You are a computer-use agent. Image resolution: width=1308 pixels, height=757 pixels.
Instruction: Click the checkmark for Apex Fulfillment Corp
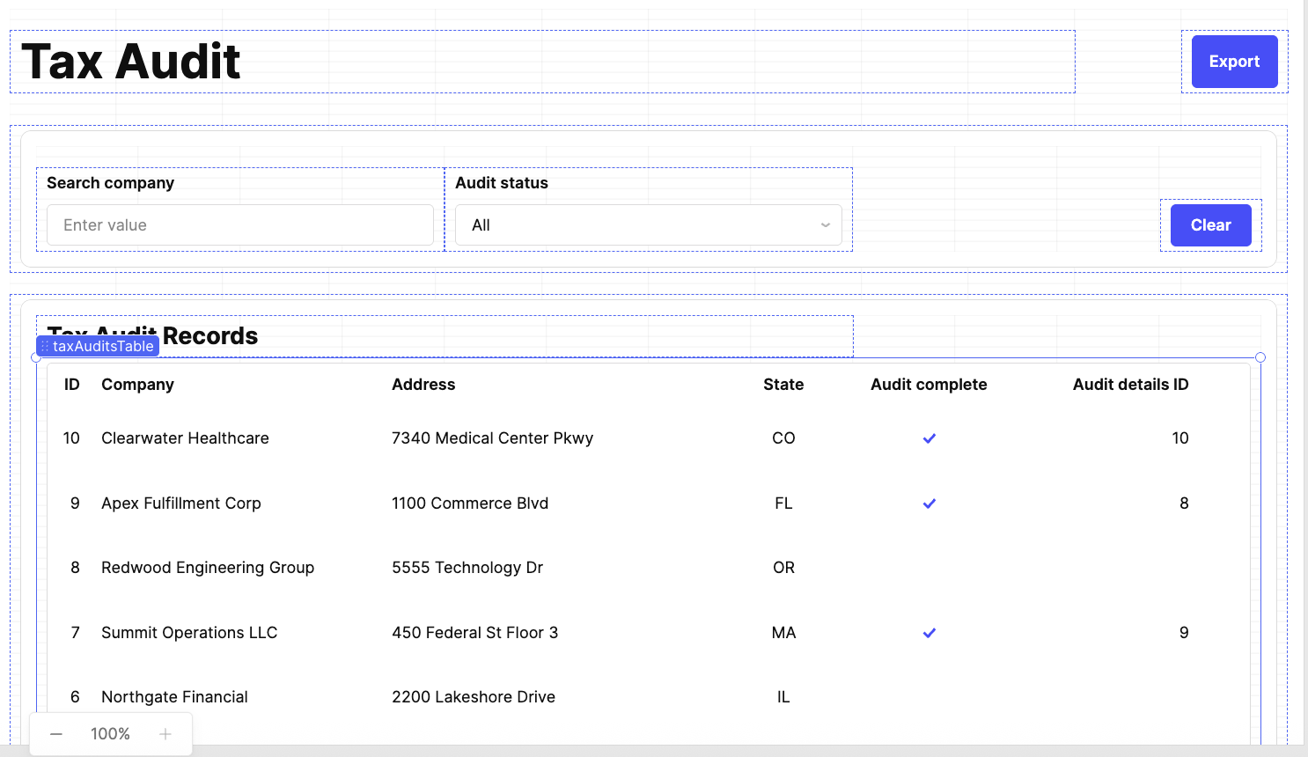pos(929,503)
